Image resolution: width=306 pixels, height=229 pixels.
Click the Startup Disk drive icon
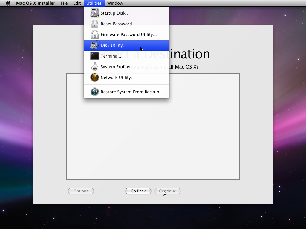click(x=95, y=13)
